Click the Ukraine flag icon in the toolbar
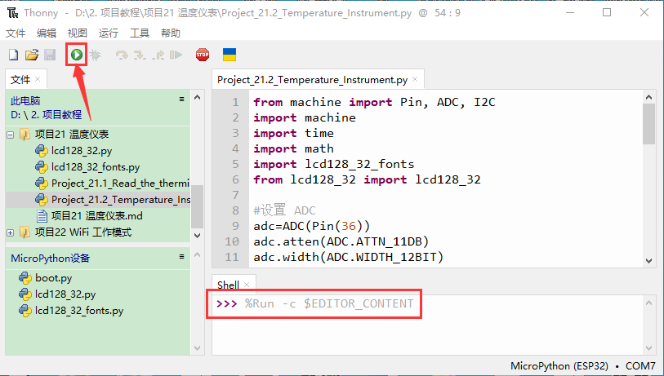Viewport: 664px width, 376px height. pyautogui.click(x=230, y=55)
